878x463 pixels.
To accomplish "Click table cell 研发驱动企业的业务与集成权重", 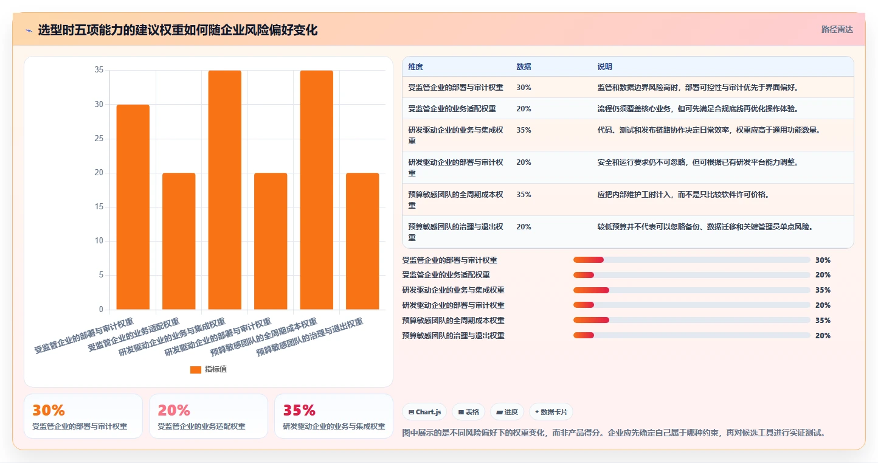I will click(456, 136).
